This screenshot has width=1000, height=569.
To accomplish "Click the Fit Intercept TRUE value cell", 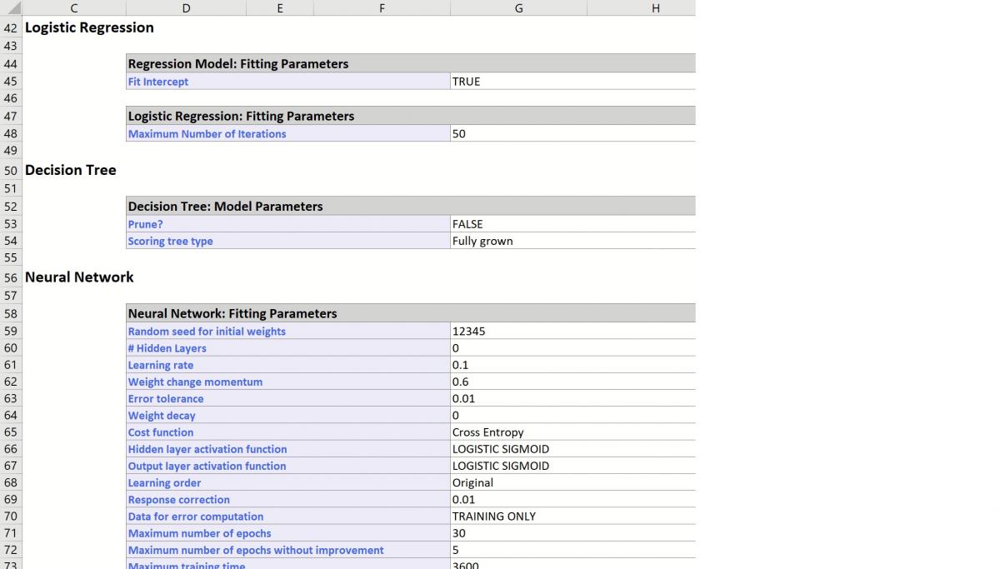I will click(x=572, y=82).
